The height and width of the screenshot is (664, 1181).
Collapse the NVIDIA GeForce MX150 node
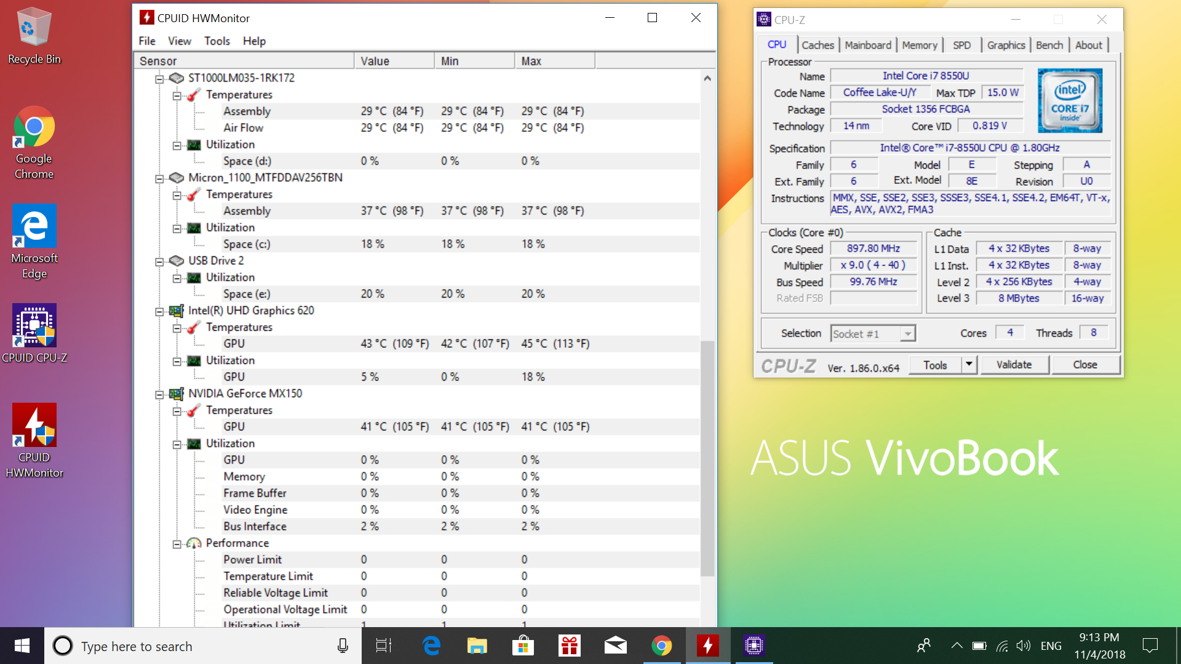[159, 394]
